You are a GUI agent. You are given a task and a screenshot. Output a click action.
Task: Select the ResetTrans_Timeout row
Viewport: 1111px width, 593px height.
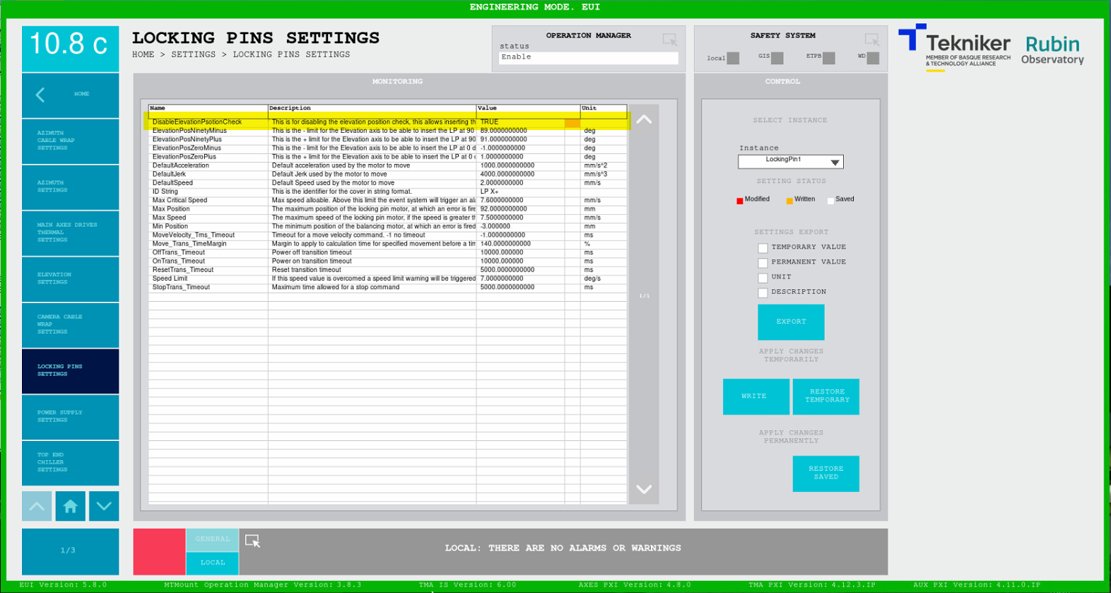tap(387, 270)
